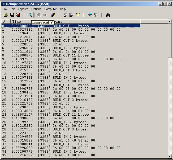Select row 31 with bytes 06 61 04 40 51 a0 00
Image resolution: width=173 pixels, height=160 pixels.
[71, 140]
